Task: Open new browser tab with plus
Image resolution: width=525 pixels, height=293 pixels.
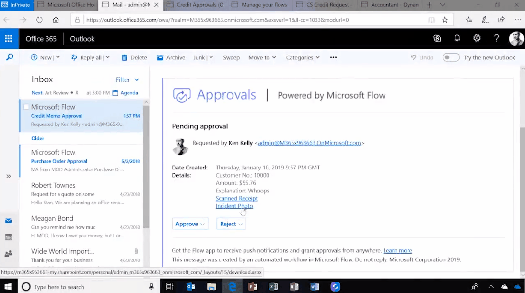Action: tap(429, 5)
